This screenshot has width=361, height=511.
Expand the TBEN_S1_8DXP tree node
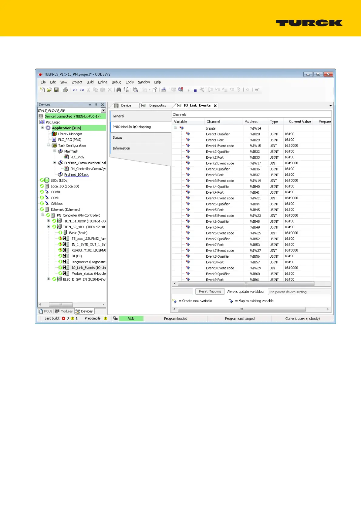(49, 221)
